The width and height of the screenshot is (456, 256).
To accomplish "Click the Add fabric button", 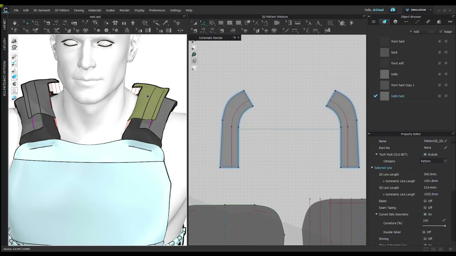I will tap(414, 32).
